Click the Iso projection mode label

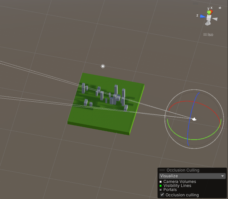point(208,35)
